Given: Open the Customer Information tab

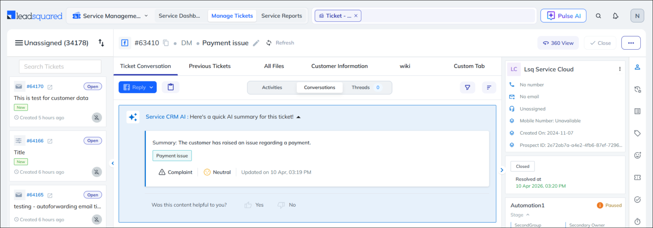Looking at the screenshot, I should click(340, 66).
